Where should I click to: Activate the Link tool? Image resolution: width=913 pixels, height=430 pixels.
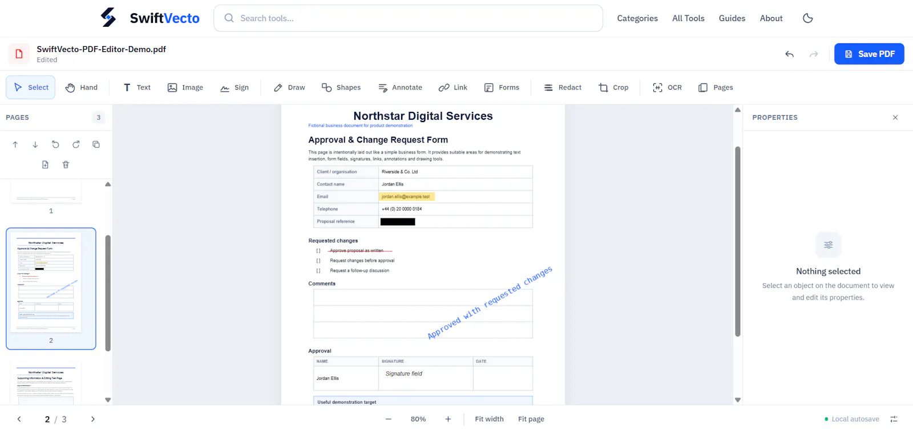[453, 87]
